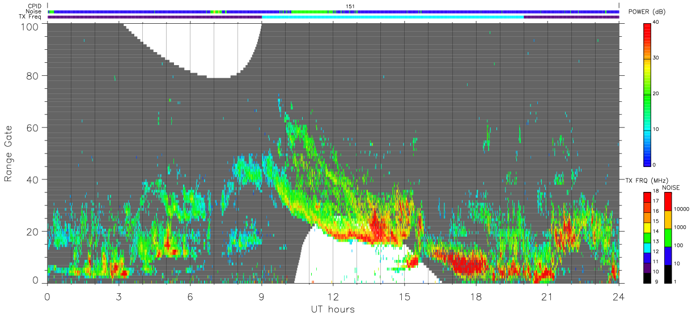Click the red top segment of NOISE colorbar
696x321 pixels.
point(669,201)
